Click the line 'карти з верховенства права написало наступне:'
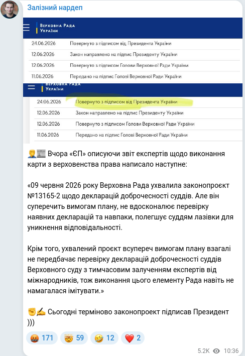This screenshot has width=245, height=356. (x=107, y=164)
